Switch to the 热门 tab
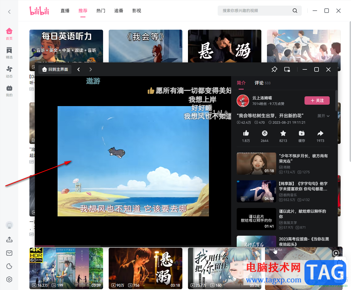This screenshot has height=290, width=351. point(101,11)
